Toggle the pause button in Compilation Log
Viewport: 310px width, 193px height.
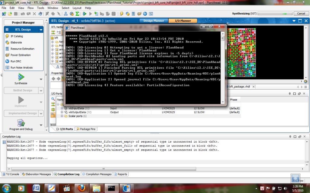4,142
